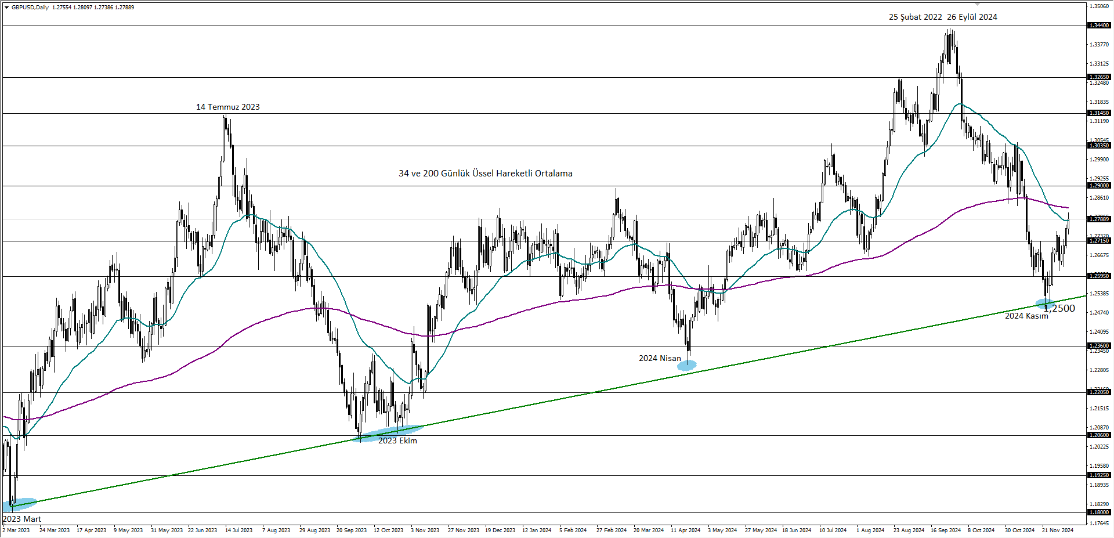Screen dimensions: 1114x538
Task: Click the 1.35060 value on price scale
Action: coord(1099,6)
